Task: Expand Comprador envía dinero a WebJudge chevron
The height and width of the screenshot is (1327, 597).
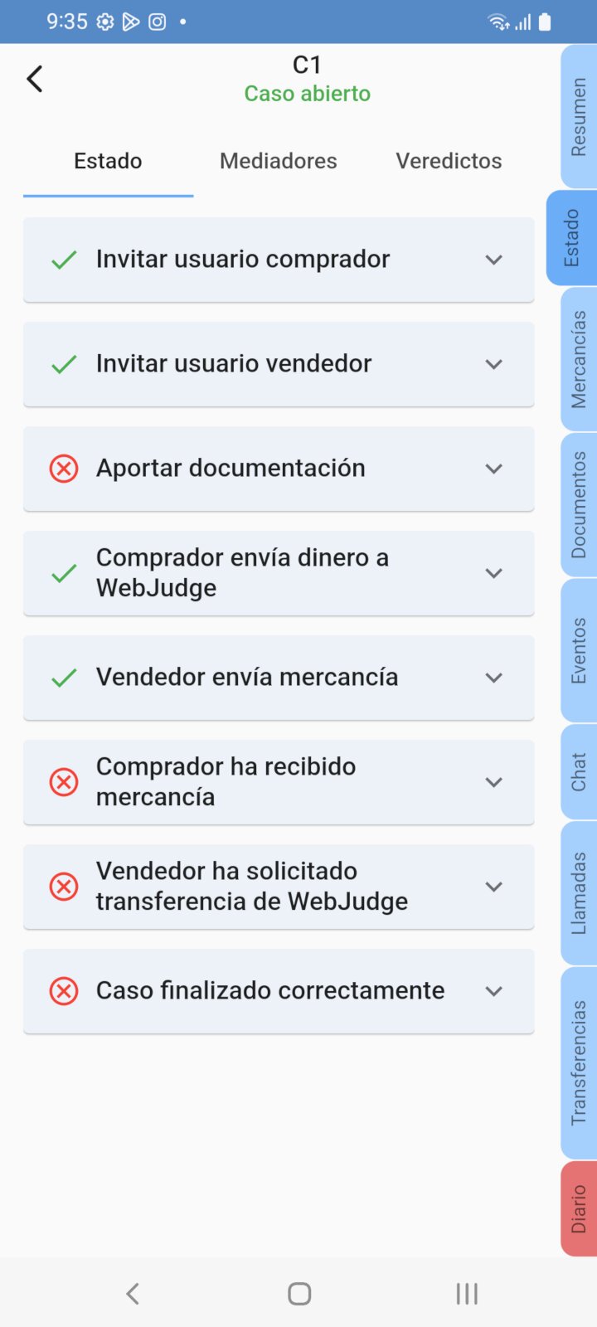Action: pyautogui.click(x=494, y=573)
